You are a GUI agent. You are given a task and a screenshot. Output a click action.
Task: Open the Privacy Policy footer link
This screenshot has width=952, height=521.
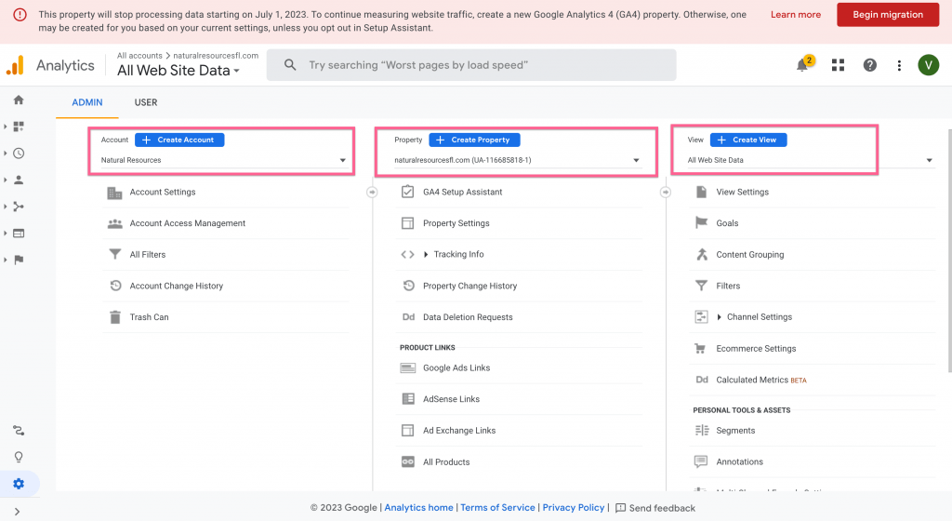click(573, 508)
